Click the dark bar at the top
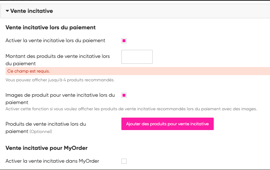This screenshot has height=170, width=270. pyautogui.click(x=135, y=0)
